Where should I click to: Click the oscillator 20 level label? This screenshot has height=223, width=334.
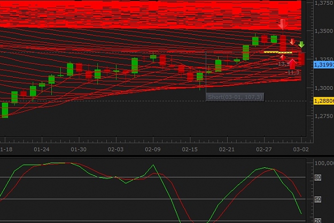pos(318,221)
